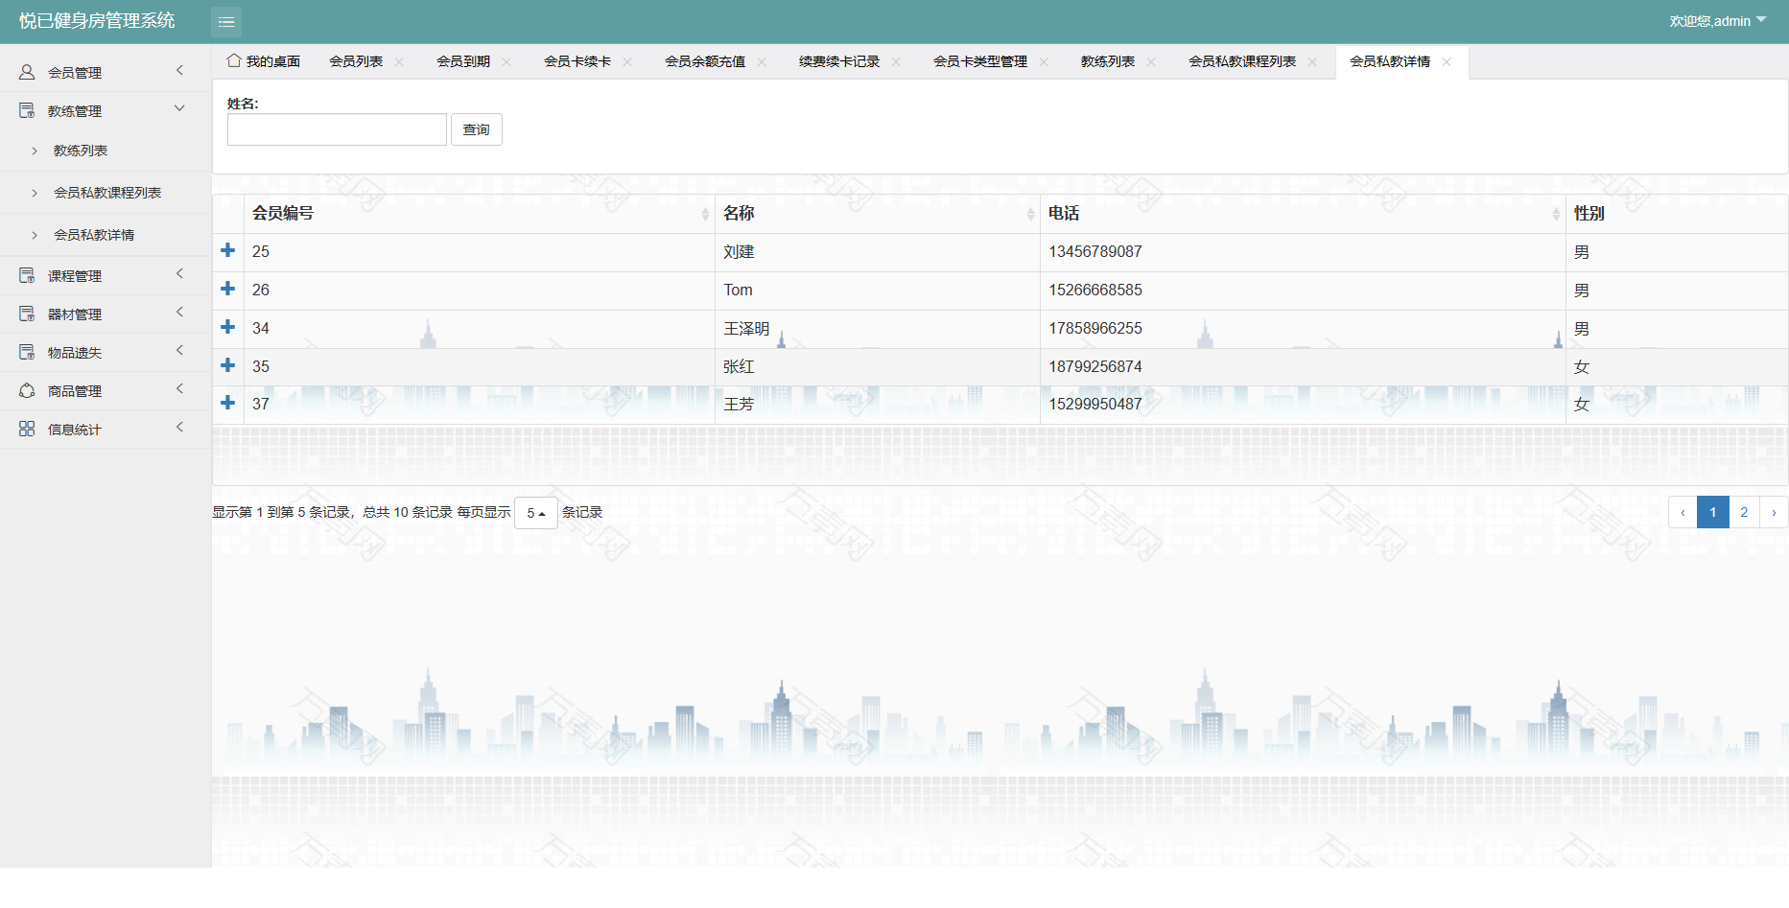
Task: Go to page 2 of results
Action: pyautogui.click(x=1744, y=512)
